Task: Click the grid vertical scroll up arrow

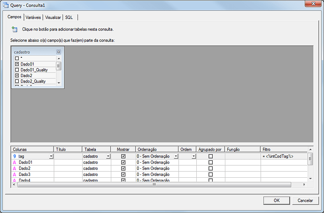Action: (310, 150)
